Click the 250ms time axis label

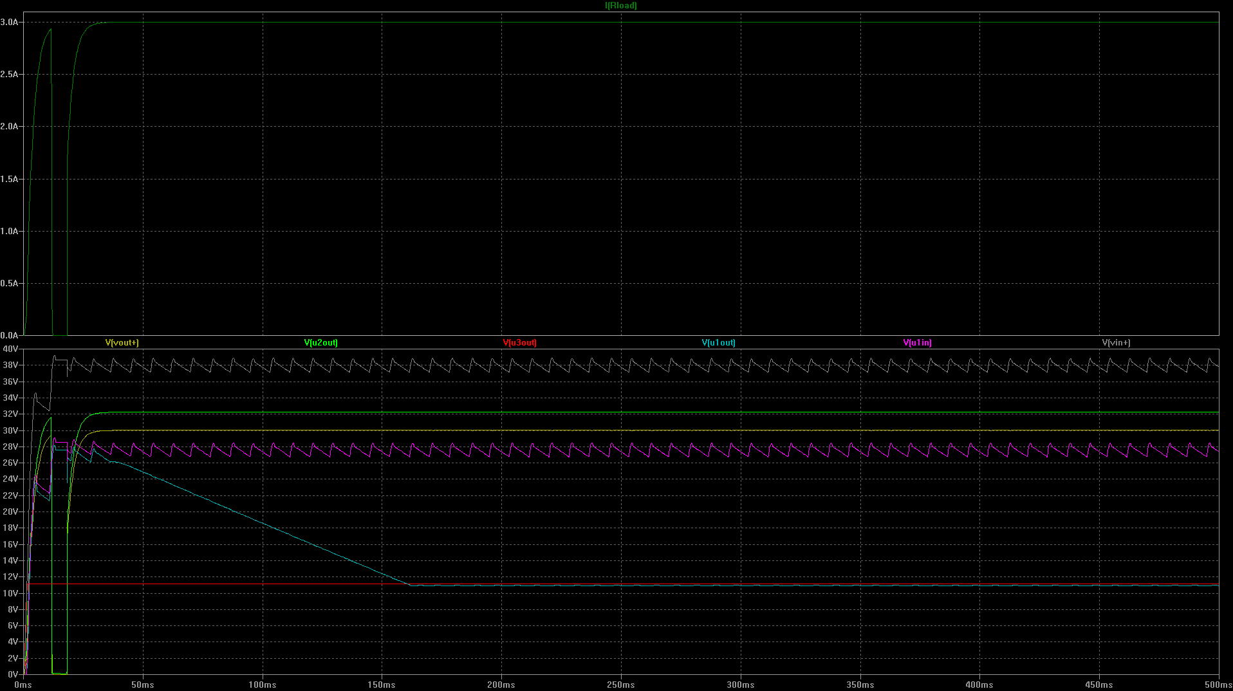pos(621,685)
